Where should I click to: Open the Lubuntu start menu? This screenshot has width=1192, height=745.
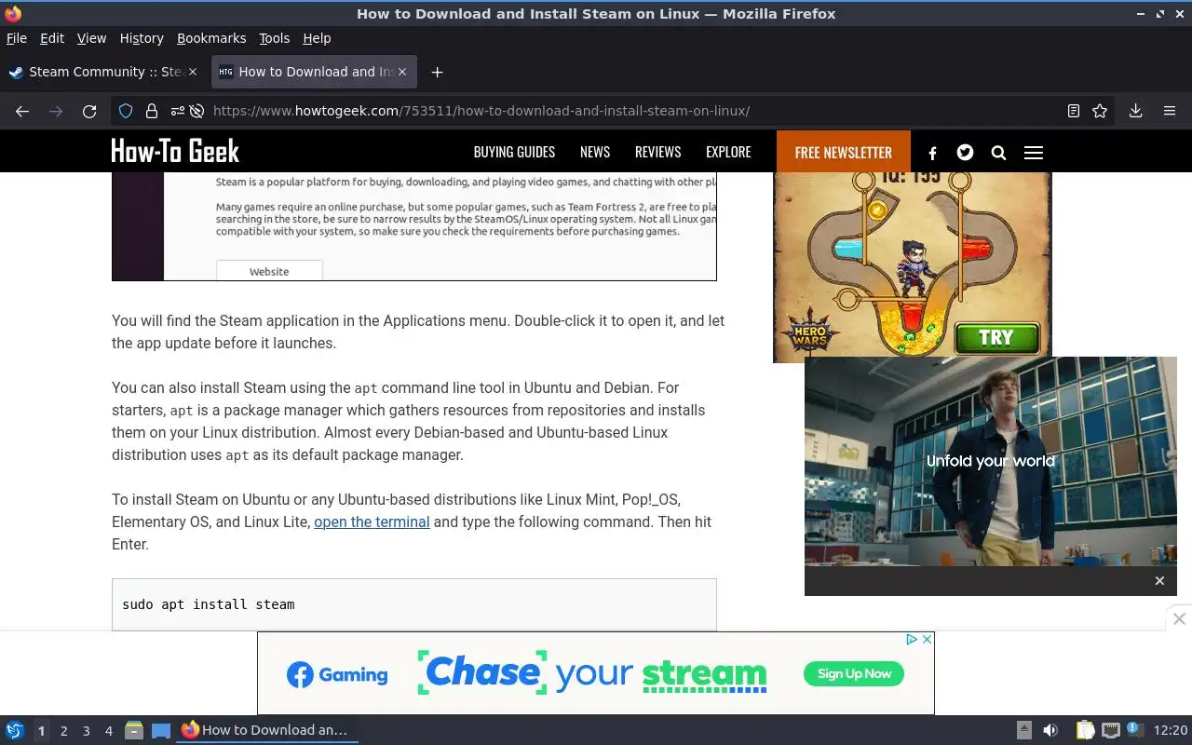[x=14, y=730]
